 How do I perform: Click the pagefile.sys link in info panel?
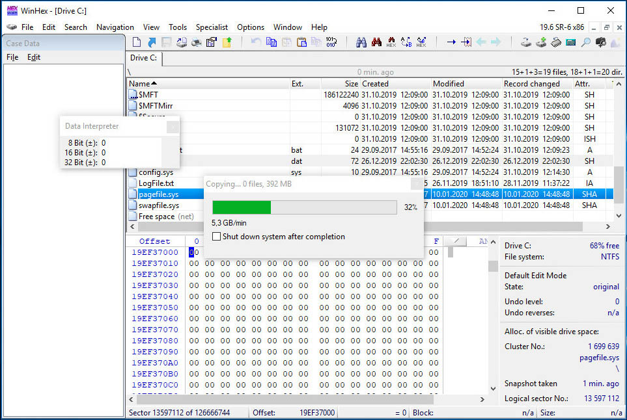(599, 358)
